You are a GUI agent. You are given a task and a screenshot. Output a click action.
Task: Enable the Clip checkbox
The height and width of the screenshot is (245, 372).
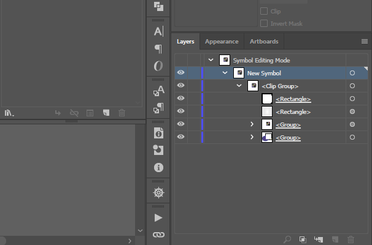(x=264, y=11)
